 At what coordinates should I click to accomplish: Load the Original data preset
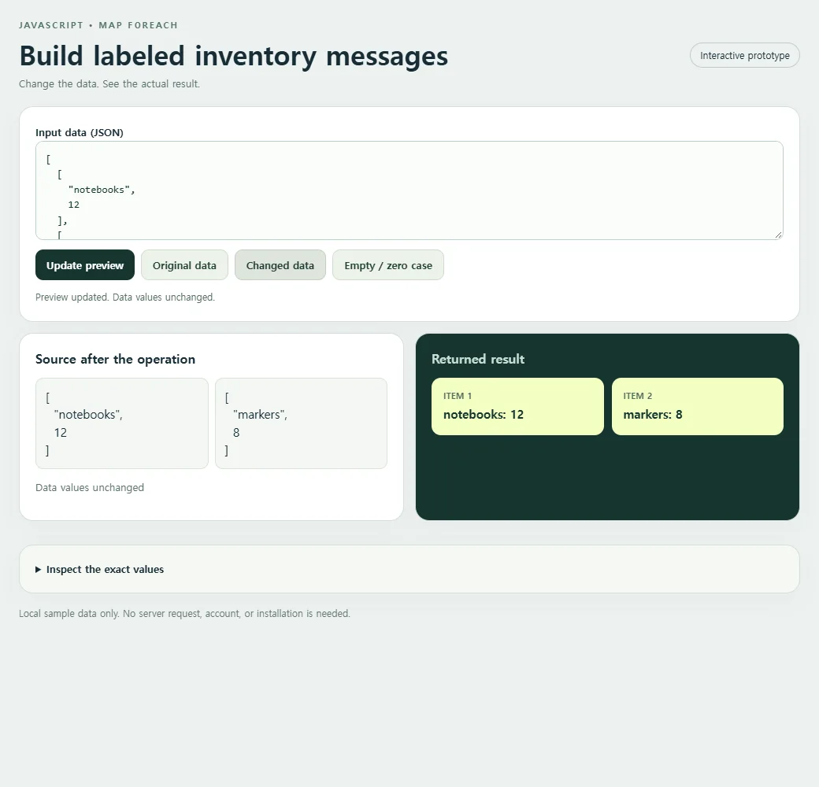click(x=184, y=265)
